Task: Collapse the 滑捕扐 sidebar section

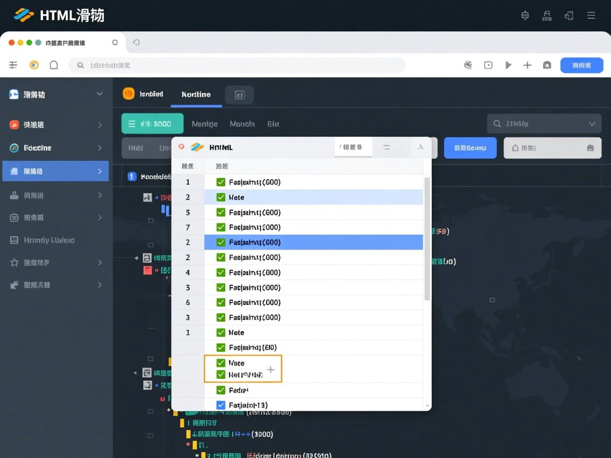Action: (101, 94)
